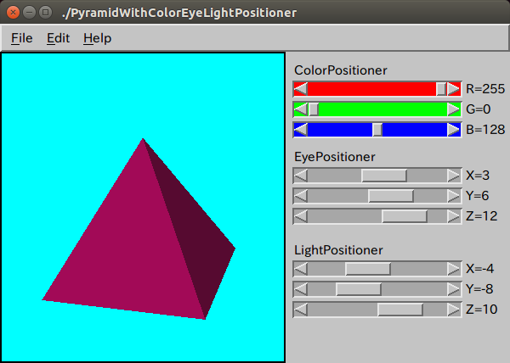The image size is (510, 363).
Task: Decrease LightPositioner X with left arrow
Action: (x=301, y=269)
